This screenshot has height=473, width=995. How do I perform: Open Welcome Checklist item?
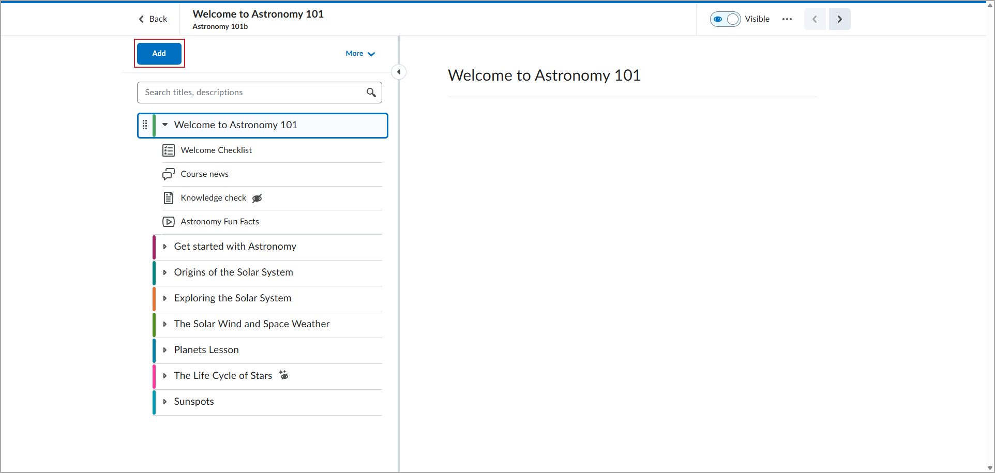[x=216, y=150]
